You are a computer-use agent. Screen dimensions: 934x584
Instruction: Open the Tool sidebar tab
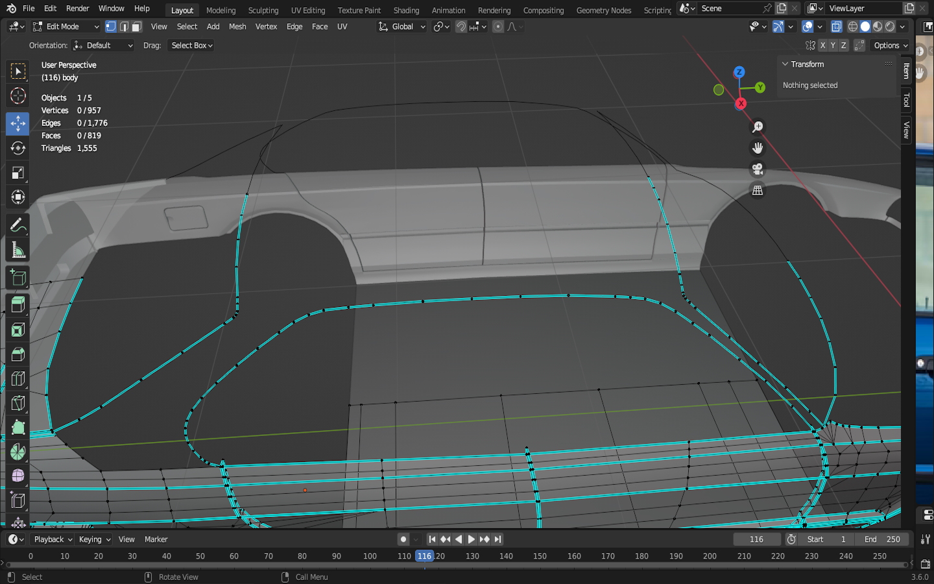[906, 101]
